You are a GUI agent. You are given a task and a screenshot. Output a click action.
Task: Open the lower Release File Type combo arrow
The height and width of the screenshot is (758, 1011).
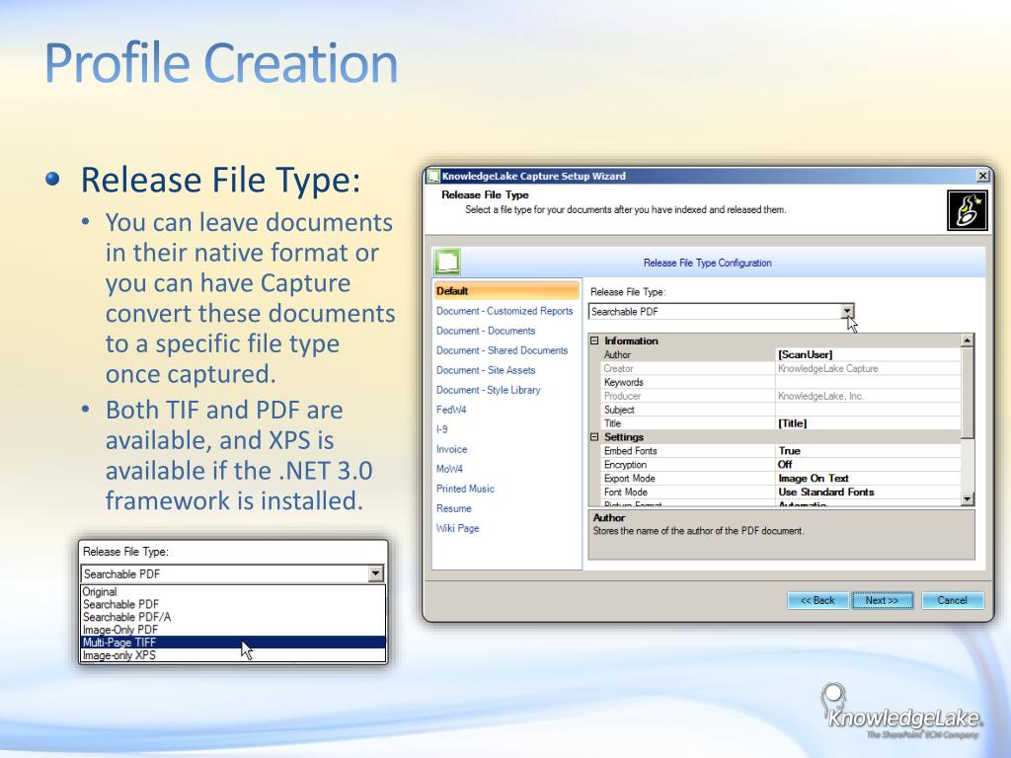pyautogui.click(x=376, y=573)
